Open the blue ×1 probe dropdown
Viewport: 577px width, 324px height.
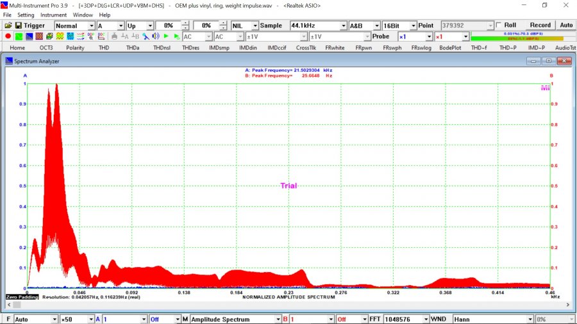[x=415, y=36]
